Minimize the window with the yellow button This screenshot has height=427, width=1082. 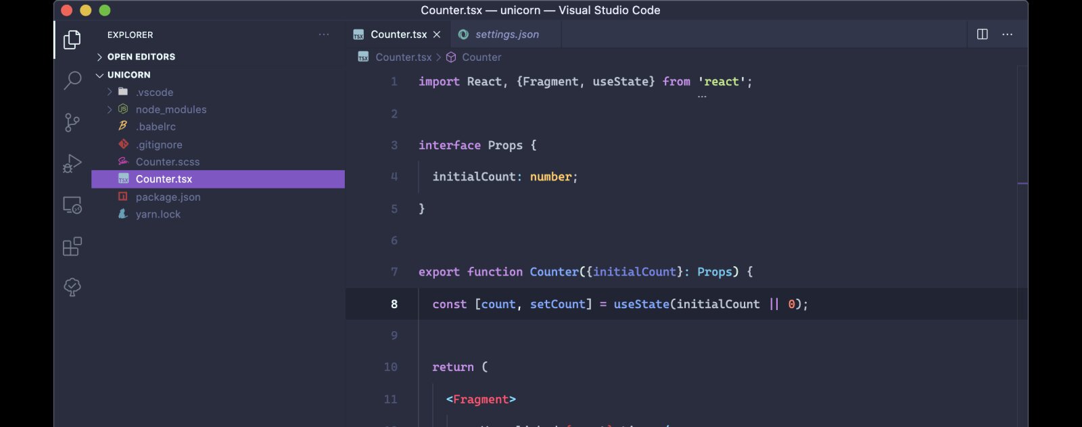click(85, 10)
